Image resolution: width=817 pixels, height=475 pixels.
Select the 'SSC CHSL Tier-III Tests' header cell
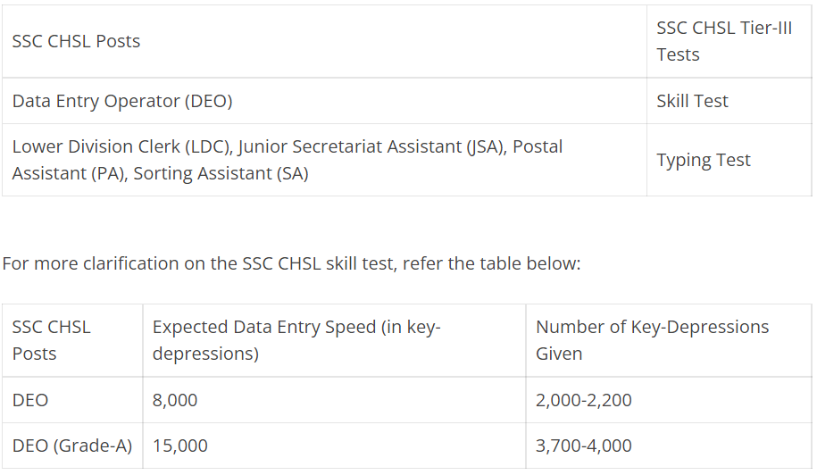point(724,41)
